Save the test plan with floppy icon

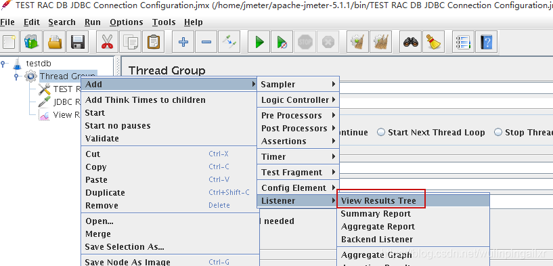(x=78, y=42)
